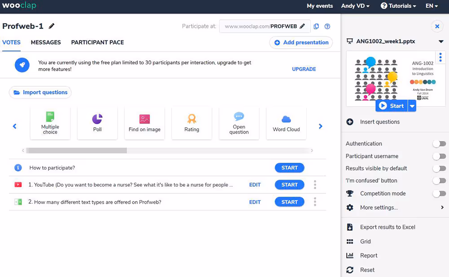Screen dimensions: 449x277
Task: Click the Report chart icon
Action: point(350,255)
